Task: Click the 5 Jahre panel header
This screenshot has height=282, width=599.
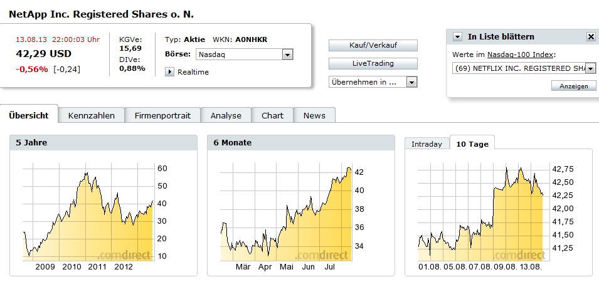Action: point(103,143)
